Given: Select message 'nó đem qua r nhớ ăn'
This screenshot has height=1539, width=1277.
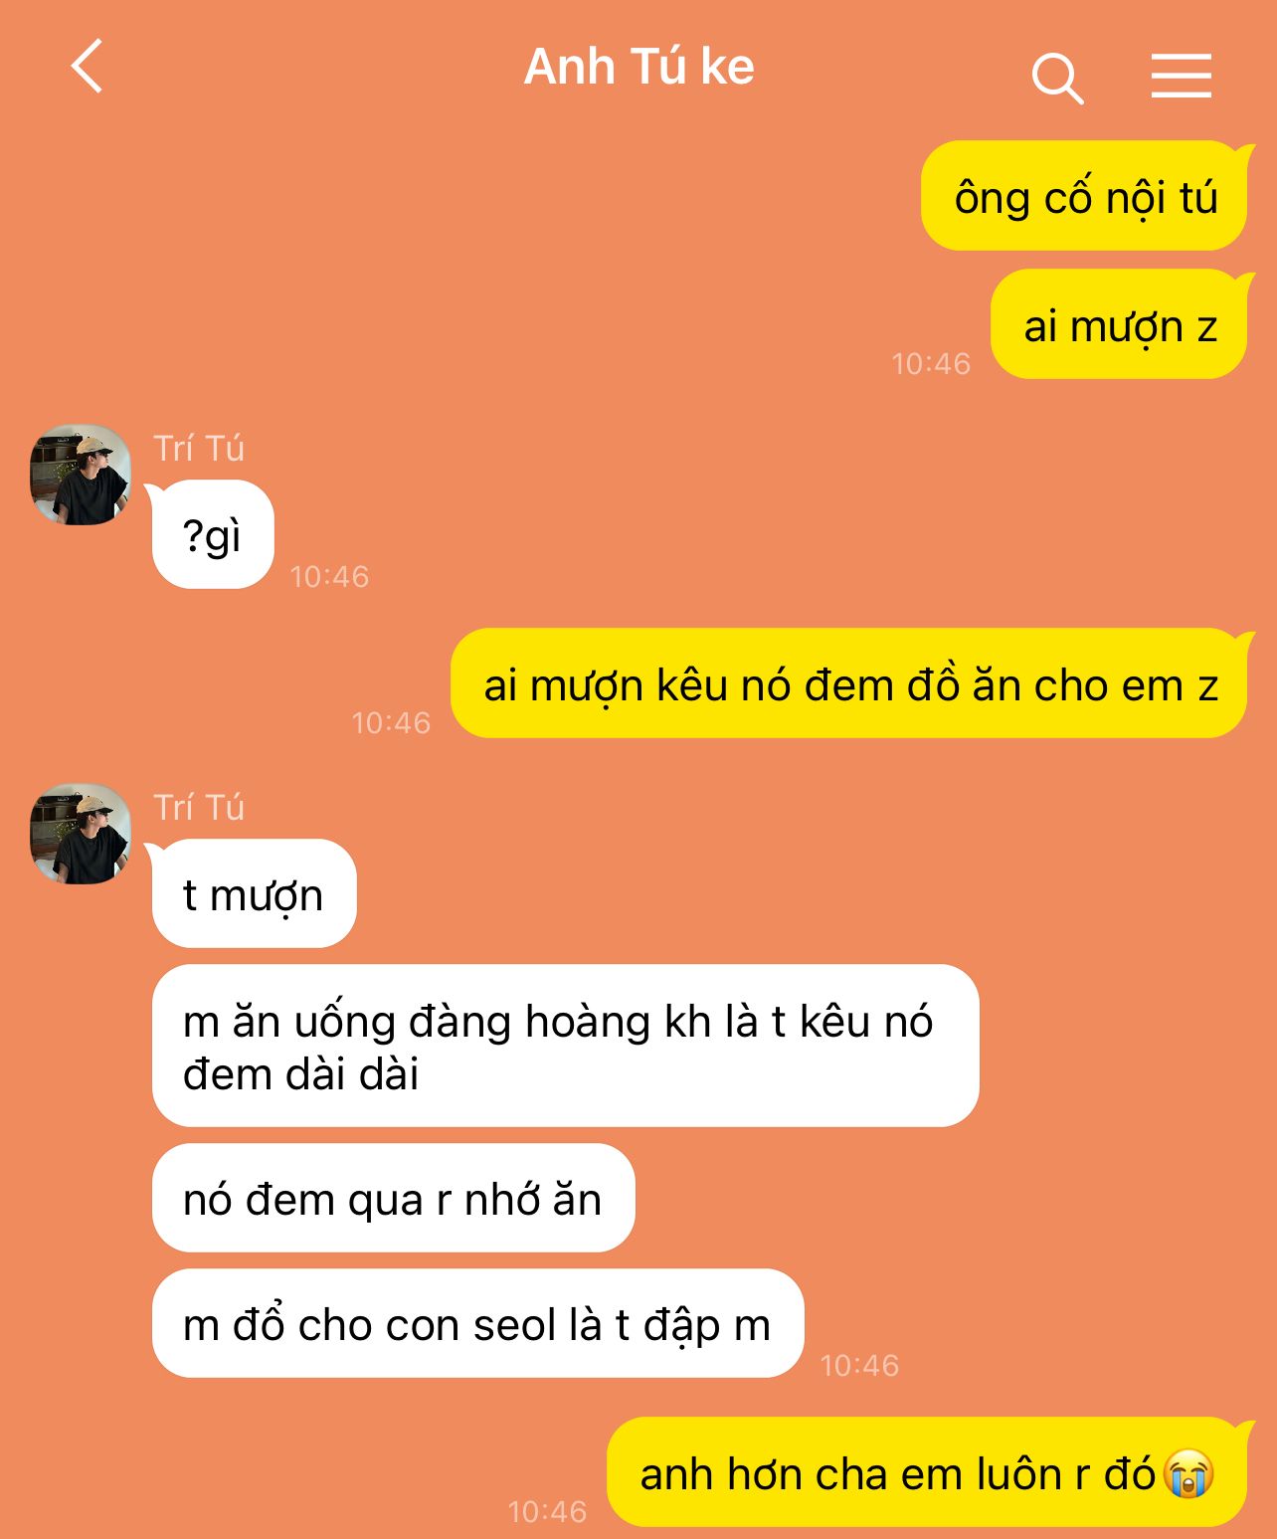Looking at the screenshot, I should 393,1198.
